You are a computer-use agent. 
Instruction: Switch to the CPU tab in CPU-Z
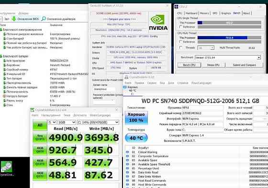click(x=179, y=13)
